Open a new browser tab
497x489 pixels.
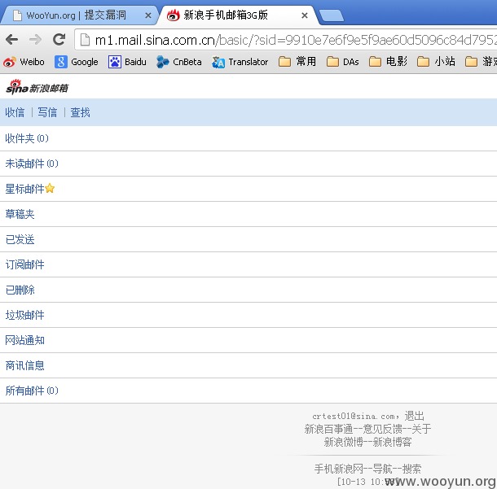coord(332,15)
